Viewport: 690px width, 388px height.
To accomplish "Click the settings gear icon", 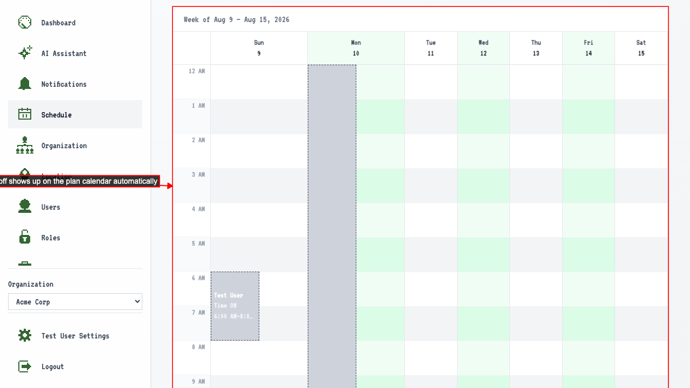I will (25, 335).
